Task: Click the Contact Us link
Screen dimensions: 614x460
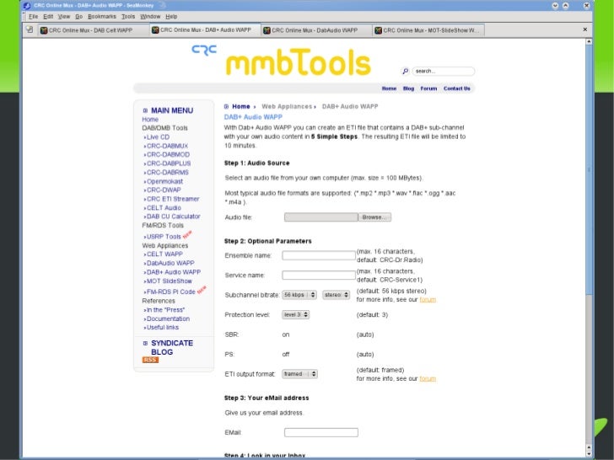Action: pos(456,88)
